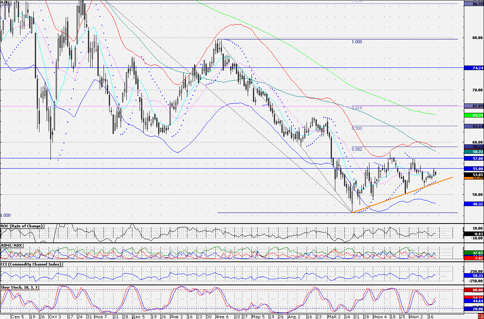Click the Июл 2 date label
This screenshot has height=319, width=484.
coord(416,316)
